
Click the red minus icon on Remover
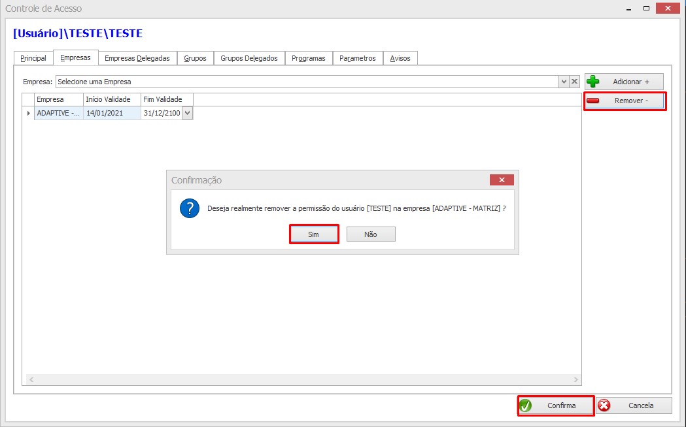(593, 101)
